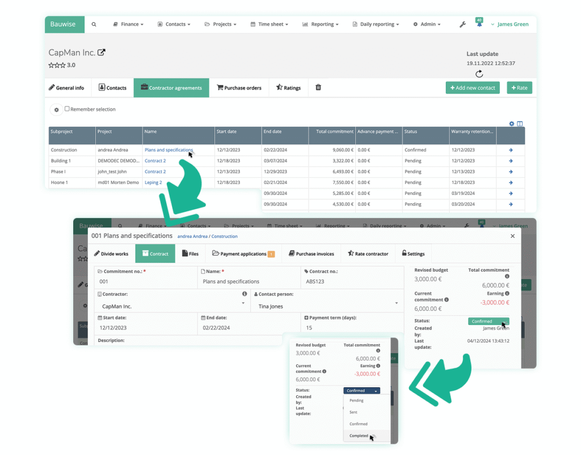Click the Add new contact button
The height and width of the screenshot is (455, 581).
(472, 87)
